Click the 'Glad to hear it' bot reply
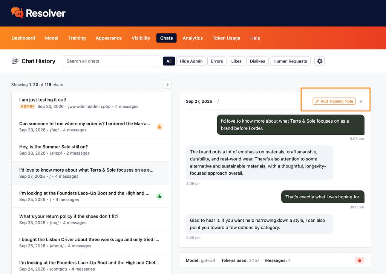This screenshot has height=274, width=386. (x=259, y=224)
